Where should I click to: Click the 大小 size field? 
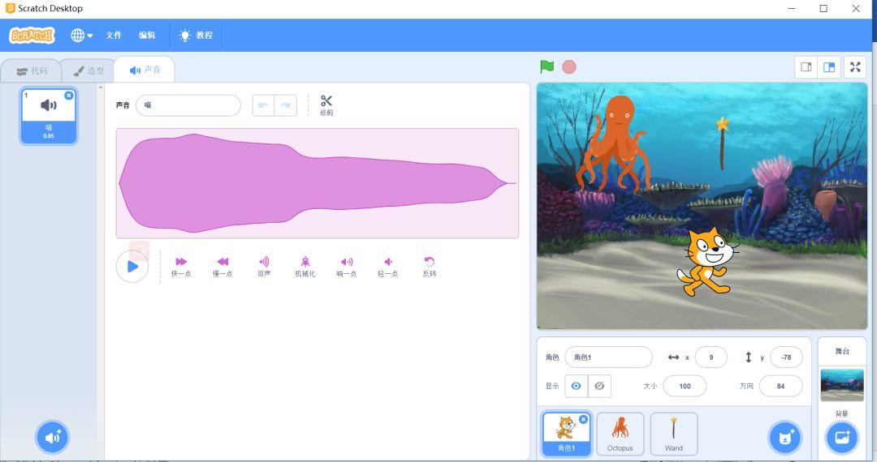[x=685, y=386]
